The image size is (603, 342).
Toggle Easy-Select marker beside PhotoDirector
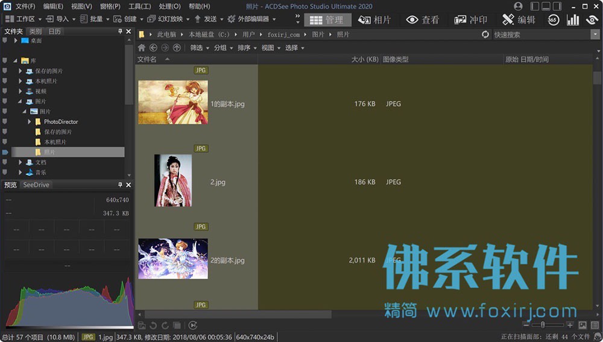click(x=5, y=122)
